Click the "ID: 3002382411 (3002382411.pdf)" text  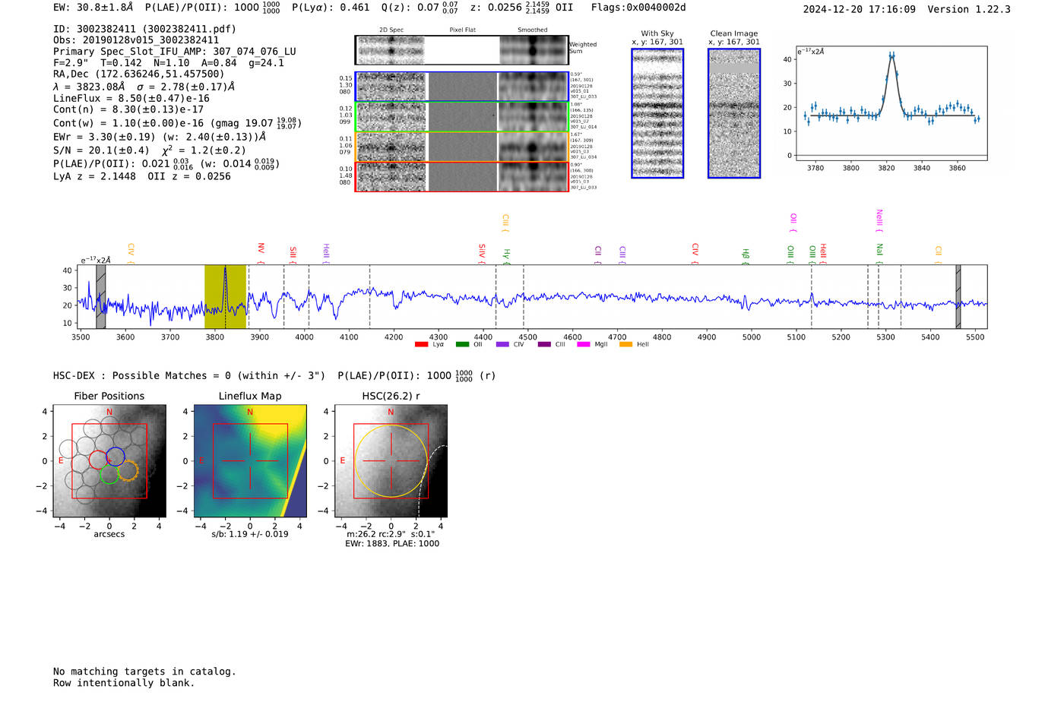(144, 29)
